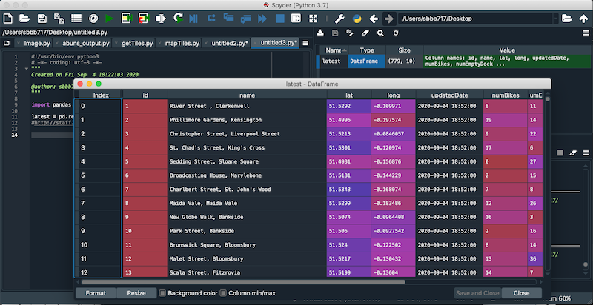Image resolution: width=593 pixels, height=305 pixels.
Task: Click the save data as pencil icon in Variable explorer
Action: [350, 33]
